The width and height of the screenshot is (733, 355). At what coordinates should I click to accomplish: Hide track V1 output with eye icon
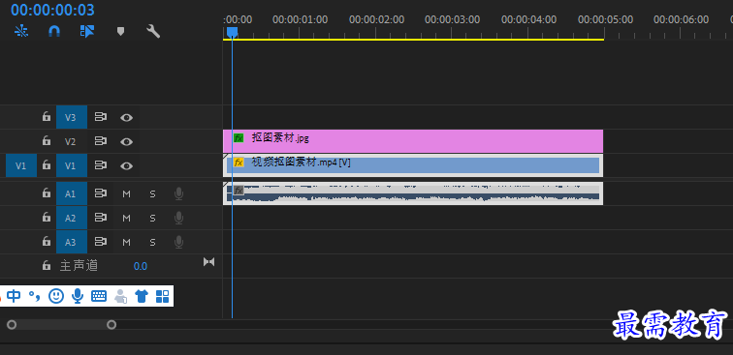[x=126, y=166]
